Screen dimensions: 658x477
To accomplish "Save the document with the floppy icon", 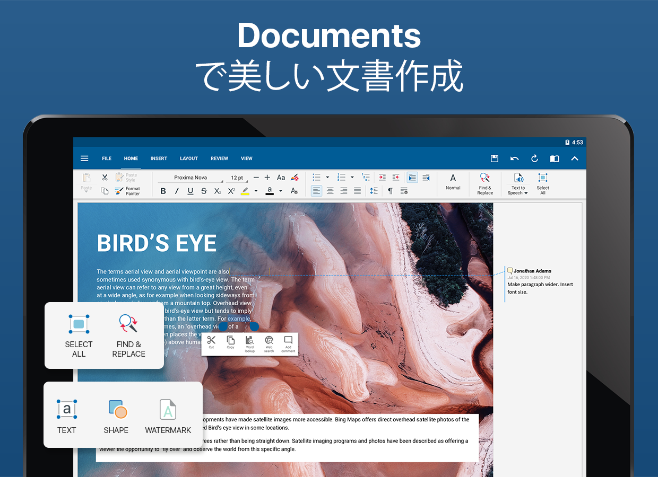I will coord(494,158).
